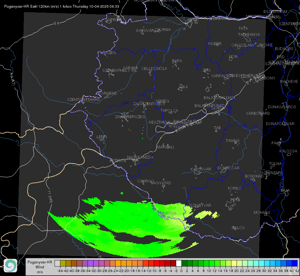Click the TATABANYA city label
The width and height of the screenshot is (300, 276).
pos(249,34)
